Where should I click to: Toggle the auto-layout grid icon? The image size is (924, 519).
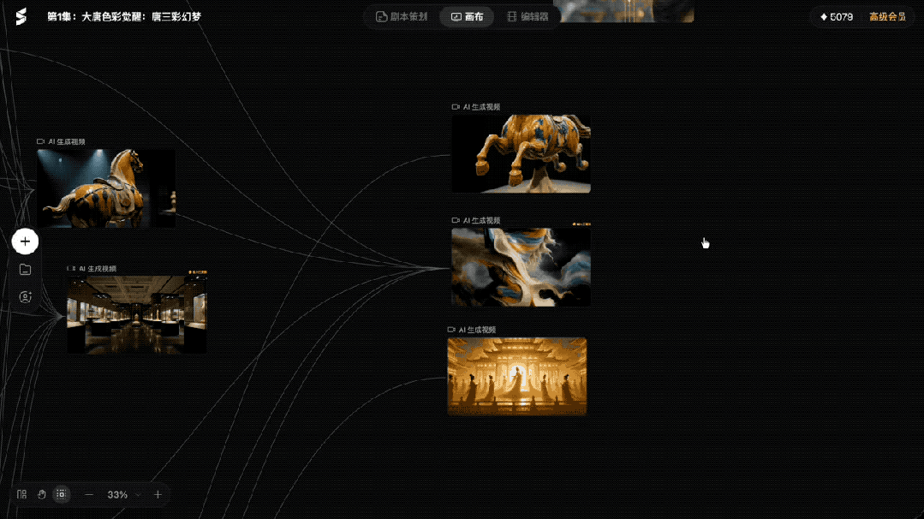(x=21, y=494)
